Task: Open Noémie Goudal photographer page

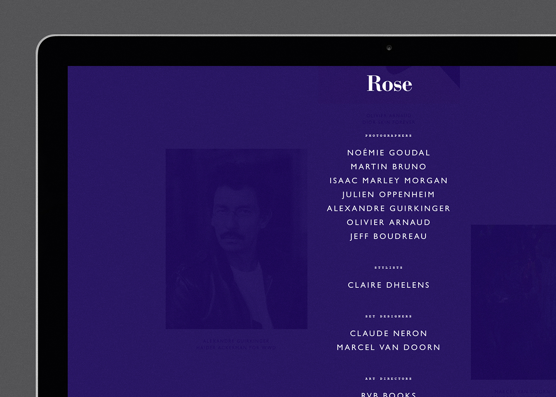Action: pos(388,153)
